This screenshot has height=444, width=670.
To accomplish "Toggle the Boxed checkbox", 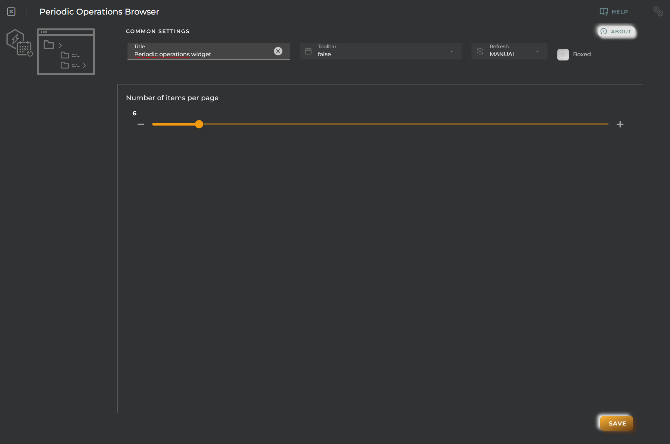I will [x=563, y=54].
